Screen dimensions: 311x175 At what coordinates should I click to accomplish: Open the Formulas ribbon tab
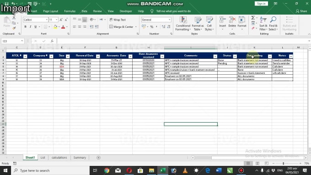point(70,11)
